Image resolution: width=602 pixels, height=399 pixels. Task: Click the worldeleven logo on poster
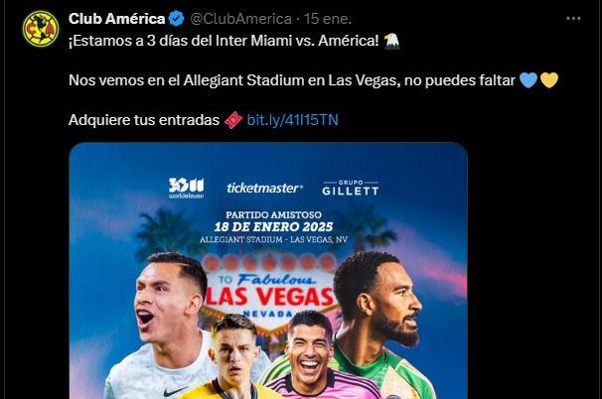click(x=186, y=188)
